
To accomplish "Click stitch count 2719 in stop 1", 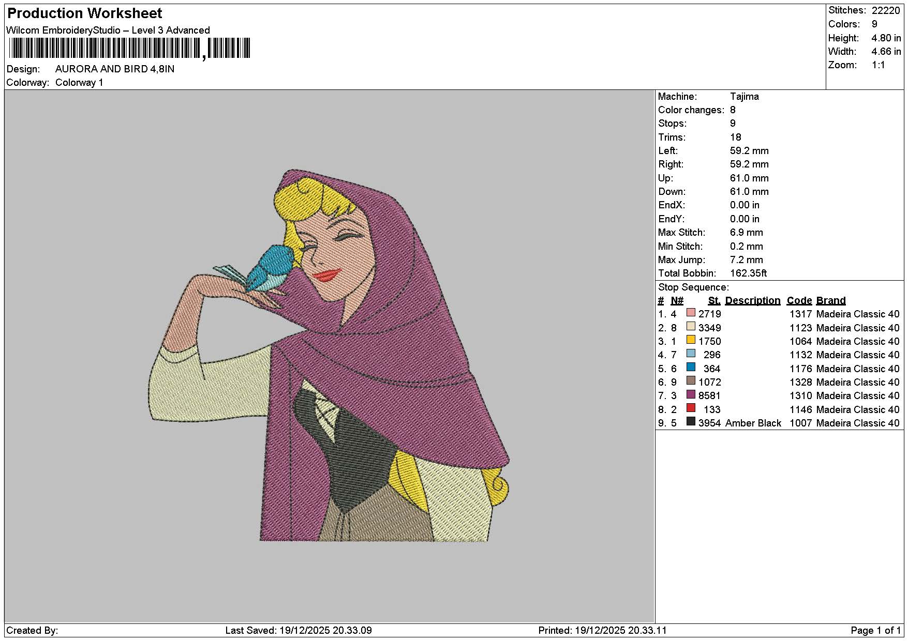I will [709, 314].
